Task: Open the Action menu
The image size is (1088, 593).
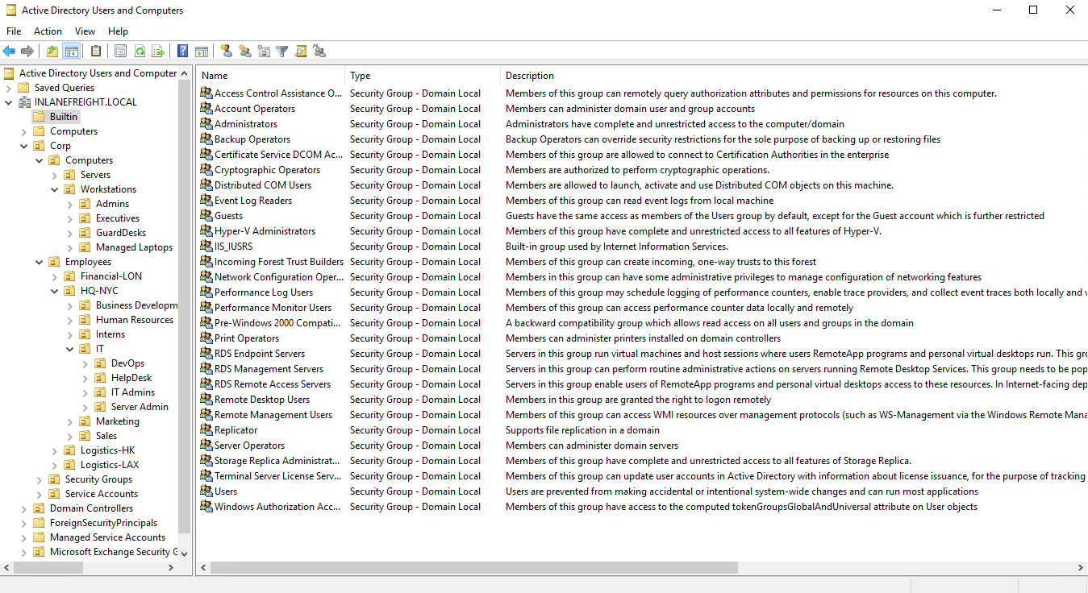Action: pyautogui.click(x=48, y=31)
